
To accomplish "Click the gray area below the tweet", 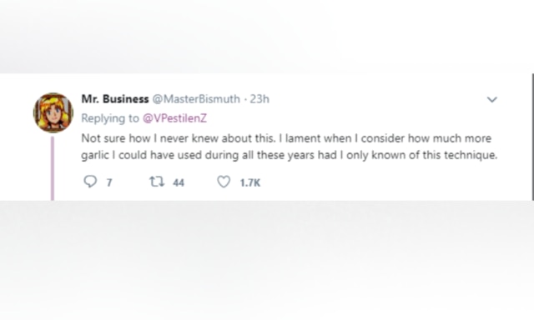I will click(x=267, y=260).
